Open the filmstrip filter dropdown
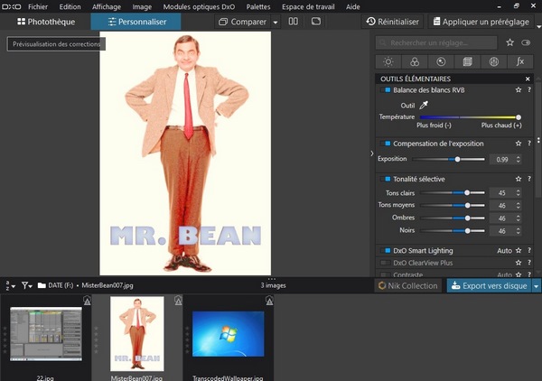The image size is (542, 381). click(x=26, y=285)
